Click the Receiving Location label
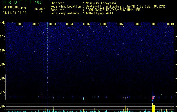The width and height of the screenshot is (177, 112). [66, 6]
